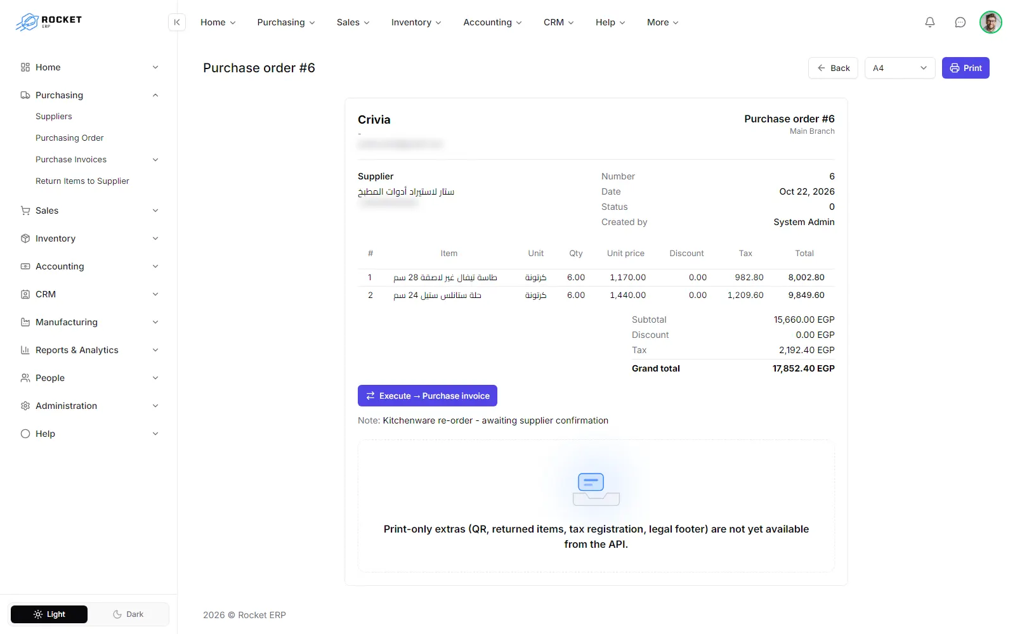Click the Home grid icon in sidebar
1015x634 pixels.
(25, 67)
